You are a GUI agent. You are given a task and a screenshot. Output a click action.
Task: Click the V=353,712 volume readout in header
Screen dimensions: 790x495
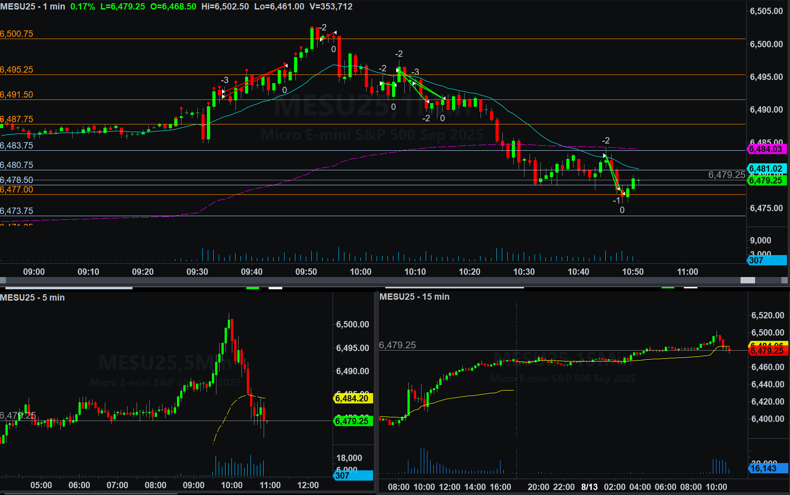point(331,7)
